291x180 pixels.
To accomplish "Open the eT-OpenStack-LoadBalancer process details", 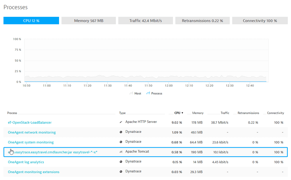I will (x=29, y=122).
